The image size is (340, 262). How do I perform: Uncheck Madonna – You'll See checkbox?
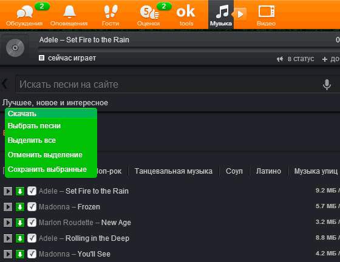[32, 254]
